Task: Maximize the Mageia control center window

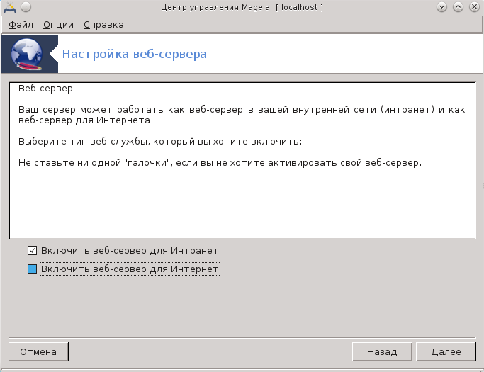Action: [458, 7]
